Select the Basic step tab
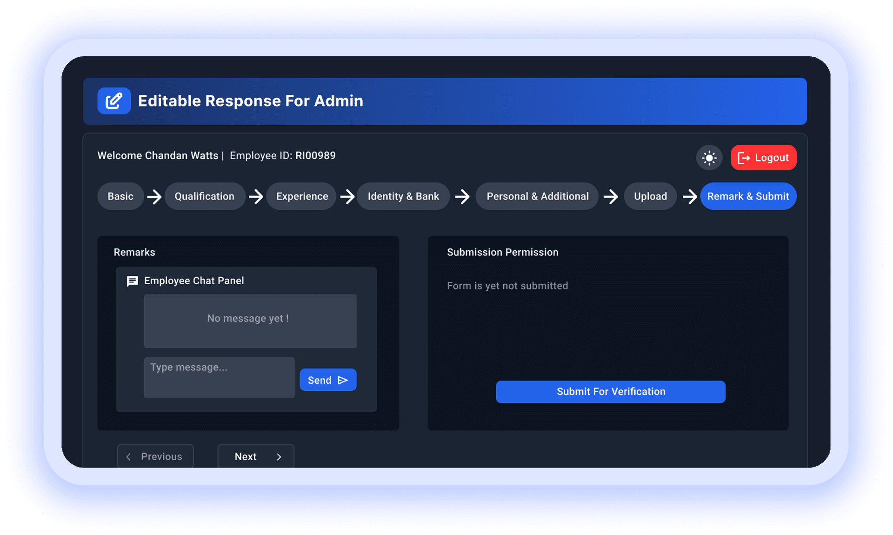893x535 pixels. click(x=120, y=196)
